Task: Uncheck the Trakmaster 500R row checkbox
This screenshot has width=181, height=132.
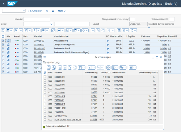Action: pyautogui.click(x=3, y=49)
